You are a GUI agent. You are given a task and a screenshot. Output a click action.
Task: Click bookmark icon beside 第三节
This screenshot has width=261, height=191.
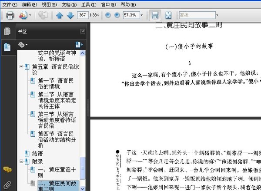point(33,114)
